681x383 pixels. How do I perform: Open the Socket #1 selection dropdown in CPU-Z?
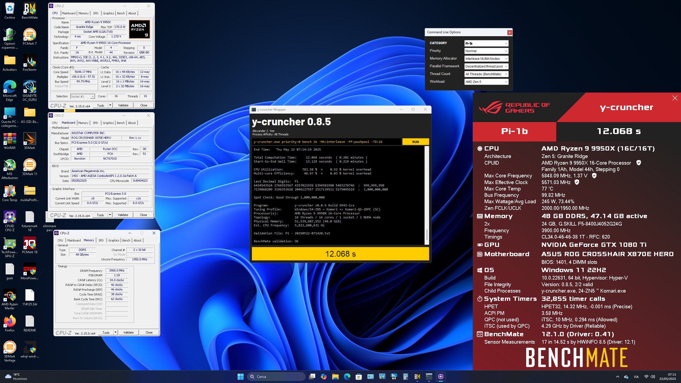pos(82,97)
